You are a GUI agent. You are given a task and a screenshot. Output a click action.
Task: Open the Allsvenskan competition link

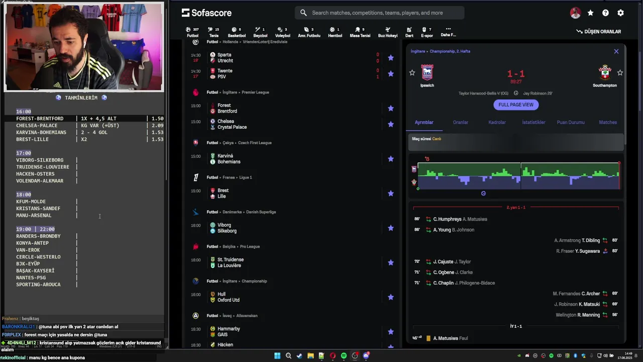(x=247, y=316)
